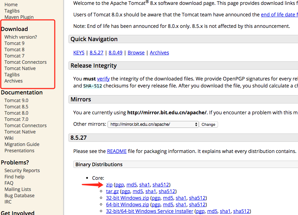Go to Tomcat 8.5 documentation

coord(16,107)
